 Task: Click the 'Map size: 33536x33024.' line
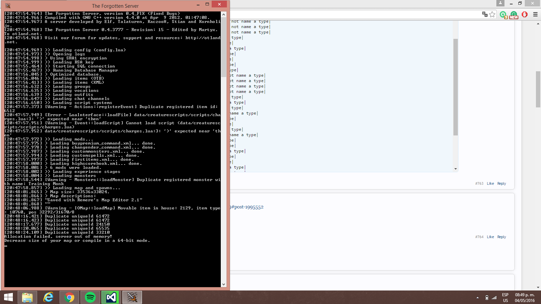click(x=57, y=192)
